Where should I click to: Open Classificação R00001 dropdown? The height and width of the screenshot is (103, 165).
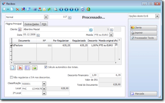[x=44, y=84]
